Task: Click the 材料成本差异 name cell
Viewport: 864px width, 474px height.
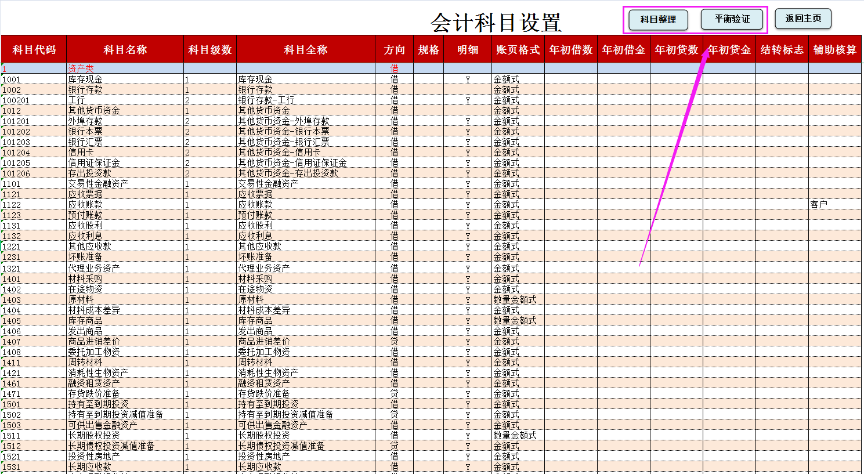Action: [x=125, y=310]
